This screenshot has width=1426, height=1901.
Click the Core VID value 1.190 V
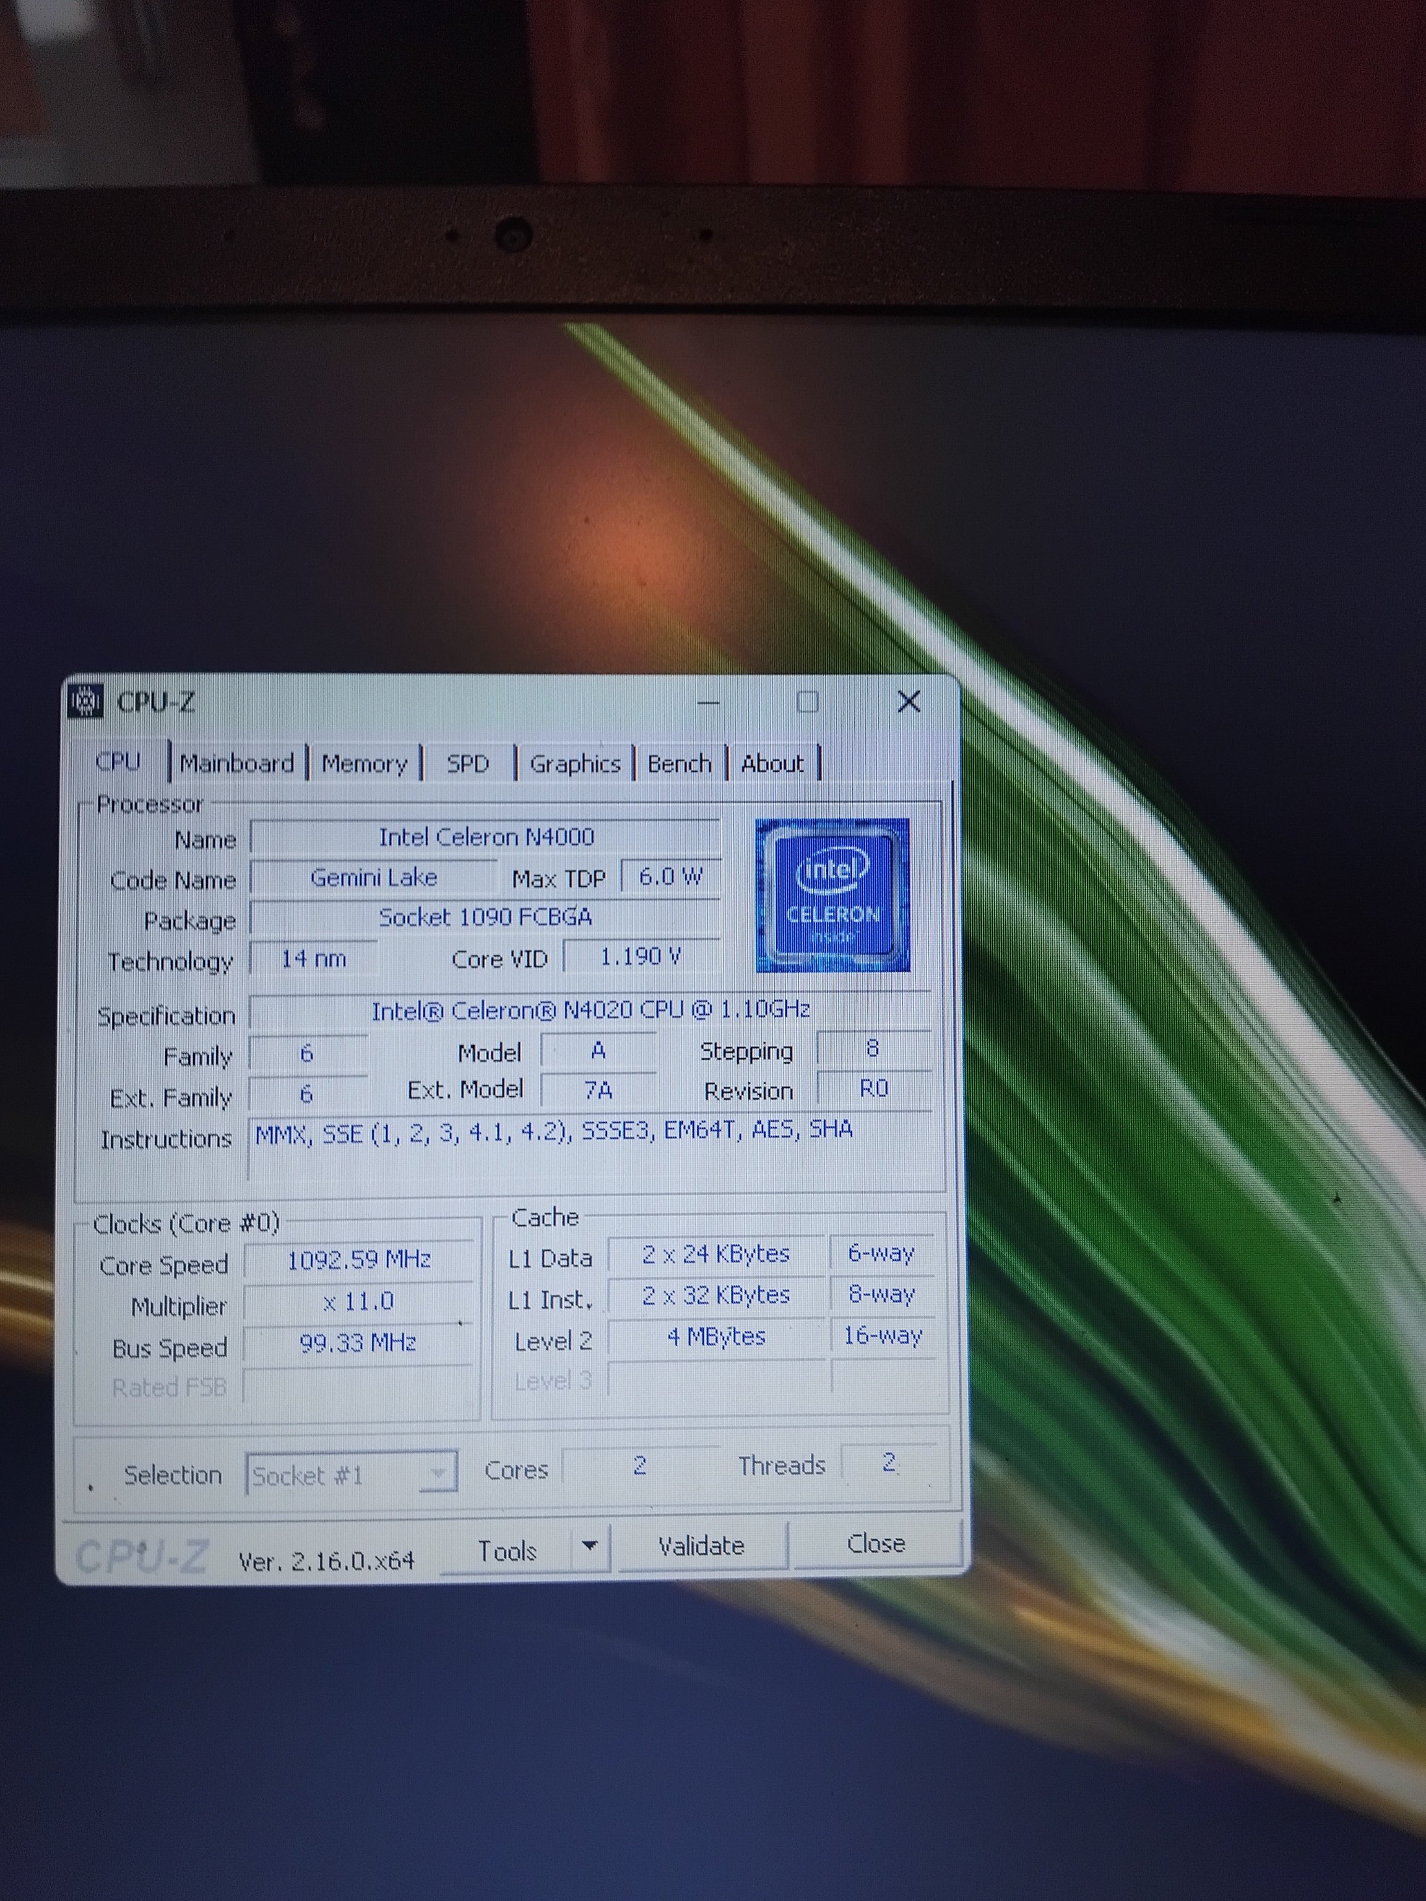coord(641,957)
